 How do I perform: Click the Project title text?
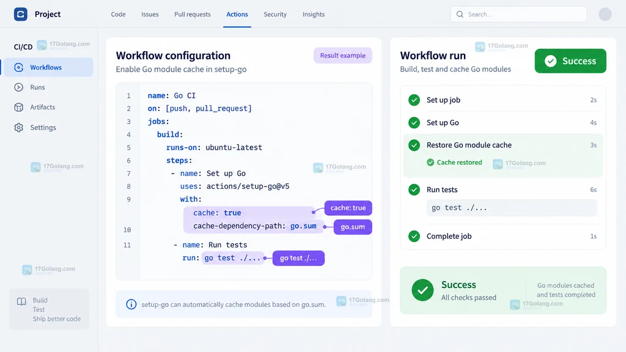[48, 14]
